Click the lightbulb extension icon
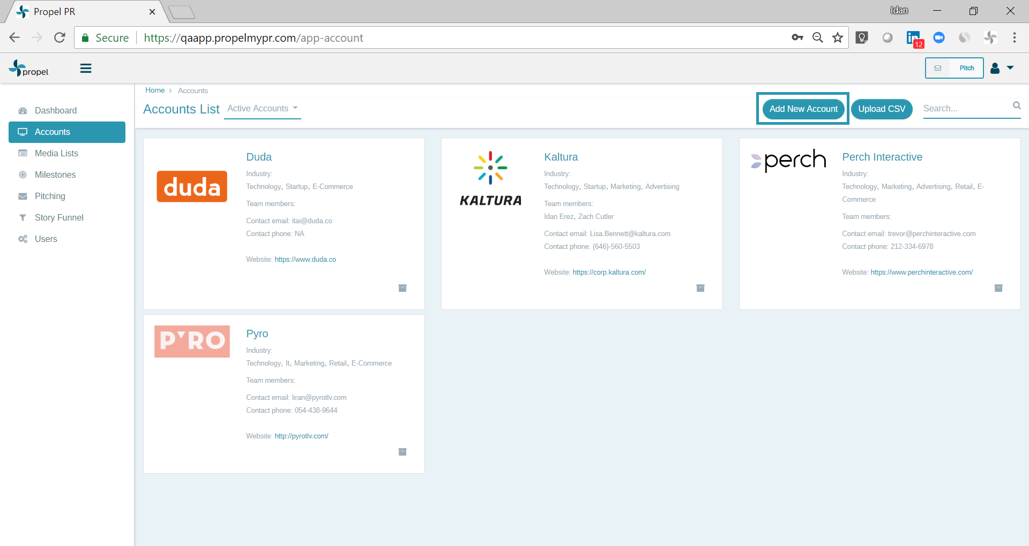This screenshot has height=546, width=1029. point(862,37)
